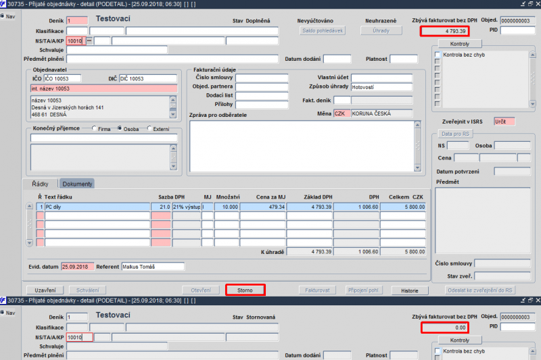Image resolution: width=541 pixels, height=360 pixels.
Task: Open the Historie button
Action: coord(410,290)
